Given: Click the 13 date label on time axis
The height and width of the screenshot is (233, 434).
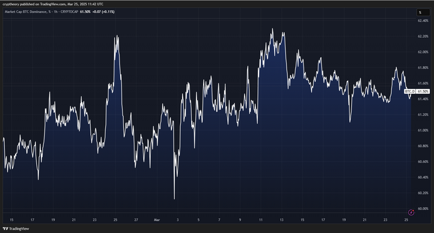Looking at the screenshot, I should 281,220.
